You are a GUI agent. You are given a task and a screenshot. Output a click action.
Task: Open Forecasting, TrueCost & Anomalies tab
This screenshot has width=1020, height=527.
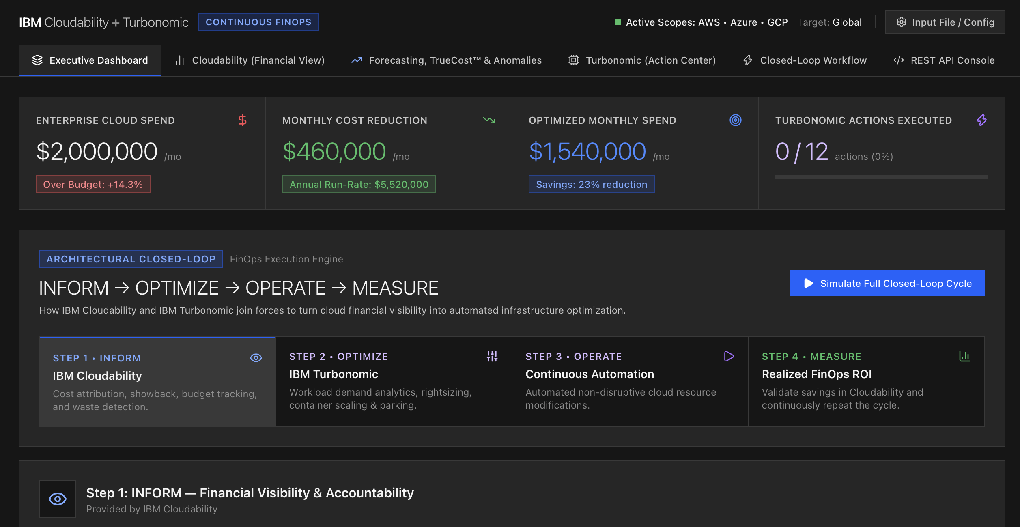click(446, 60)
